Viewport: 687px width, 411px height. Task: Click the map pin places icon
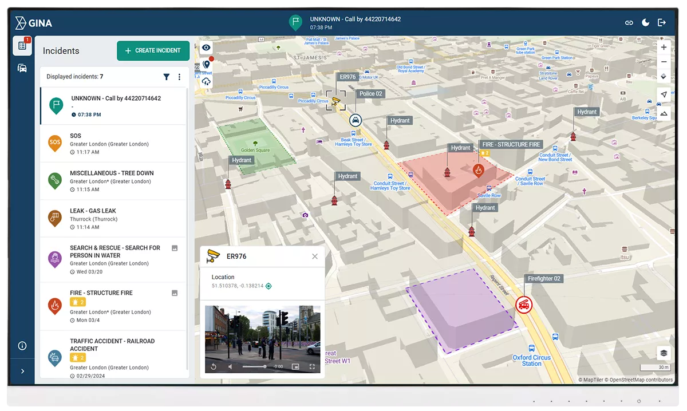pos(206,65)
